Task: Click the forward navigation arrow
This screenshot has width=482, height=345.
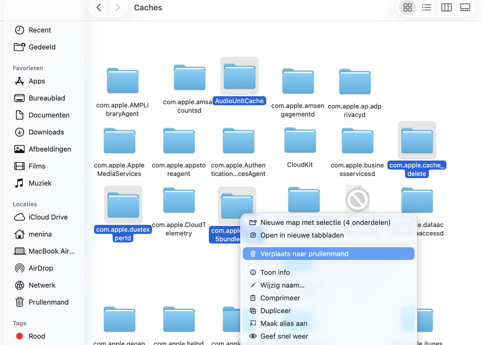Action: pyautogui.click(x=117, y=7)
